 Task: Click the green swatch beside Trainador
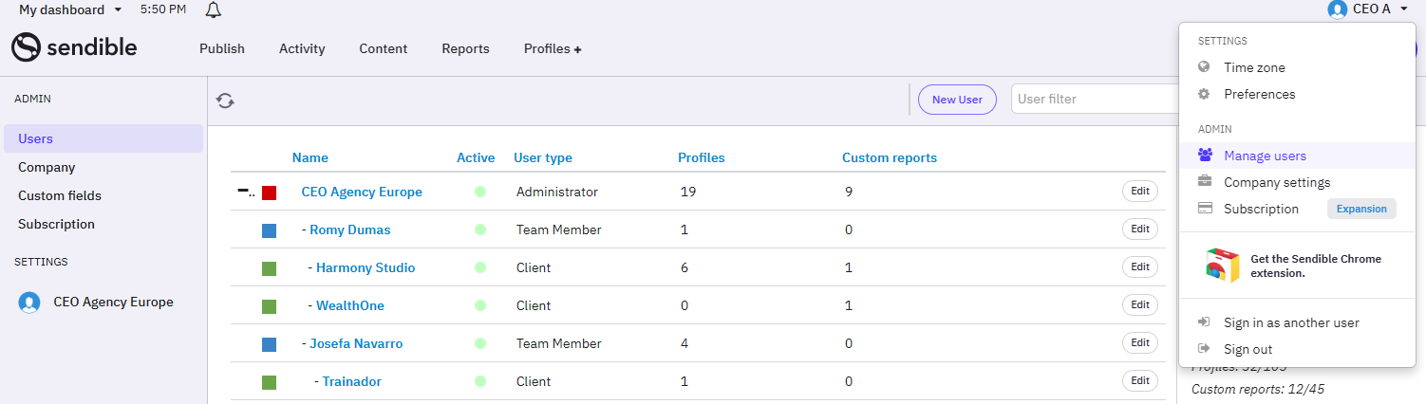coord(270,382)
